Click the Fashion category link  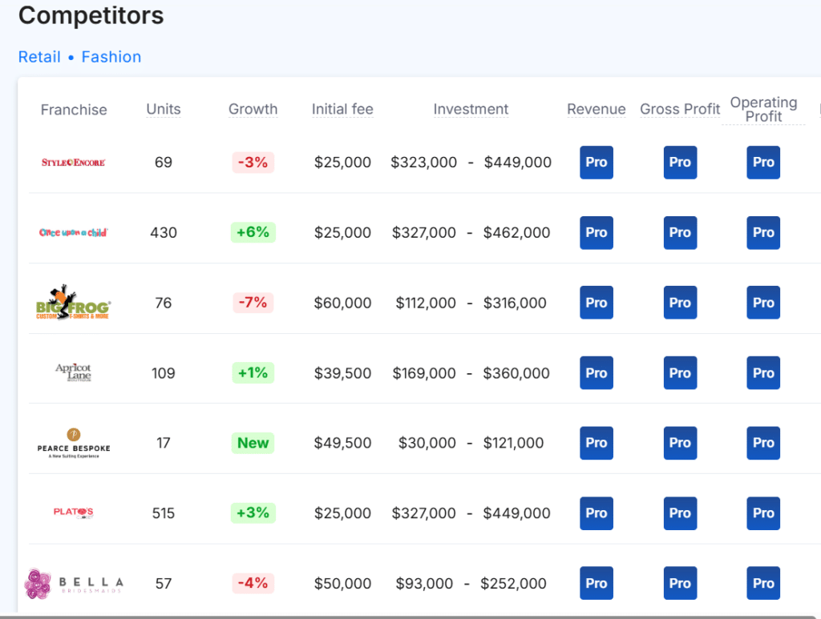pos(111,57)
